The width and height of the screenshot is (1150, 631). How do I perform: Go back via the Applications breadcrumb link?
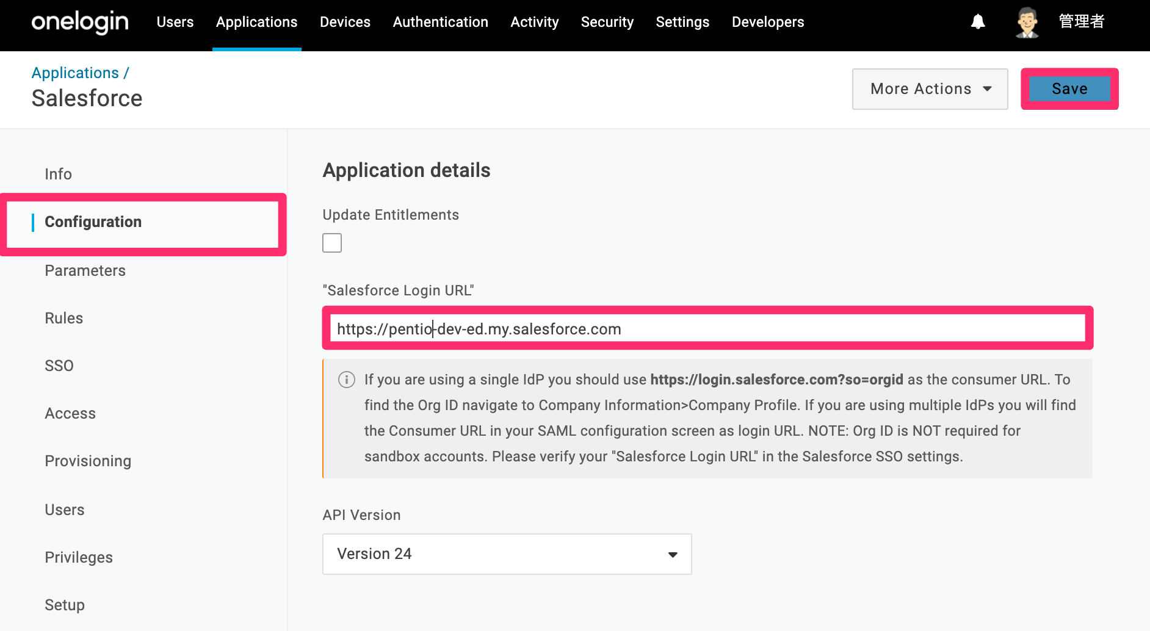pyautogui.click(x=75, y=73)
